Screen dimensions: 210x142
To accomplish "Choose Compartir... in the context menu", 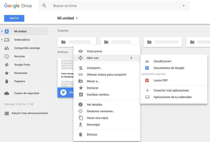I will pos(107,68).
